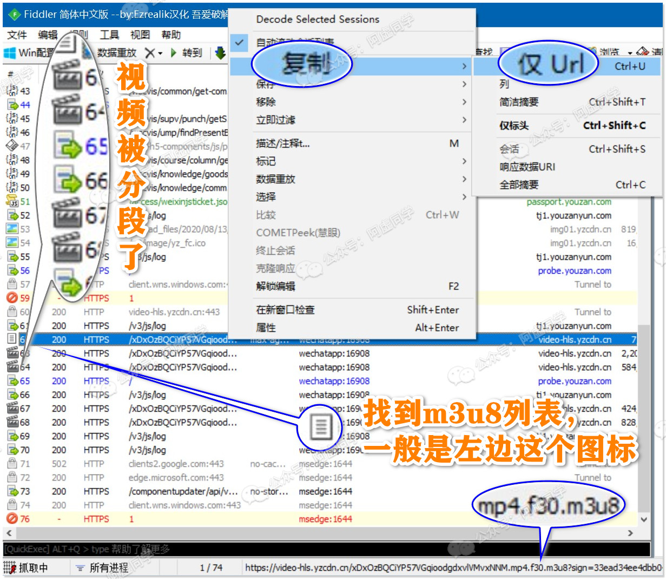Click the horizontal scrollbar right arrow

pyautogui.click(x=630, y=533)
